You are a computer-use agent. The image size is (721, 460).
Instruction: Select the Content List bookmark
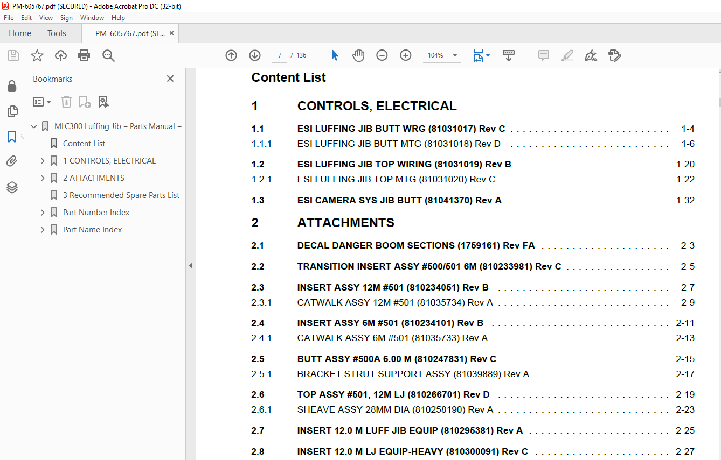pyautogui.click(x=84, y=144)
